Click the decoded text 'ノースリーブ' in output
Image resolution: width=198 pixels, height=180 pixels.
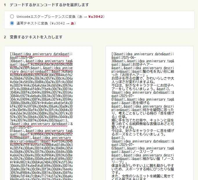tap(143, 152)
